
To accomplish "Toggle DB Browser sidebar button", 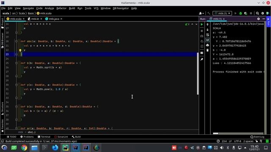I will (2, 40).
